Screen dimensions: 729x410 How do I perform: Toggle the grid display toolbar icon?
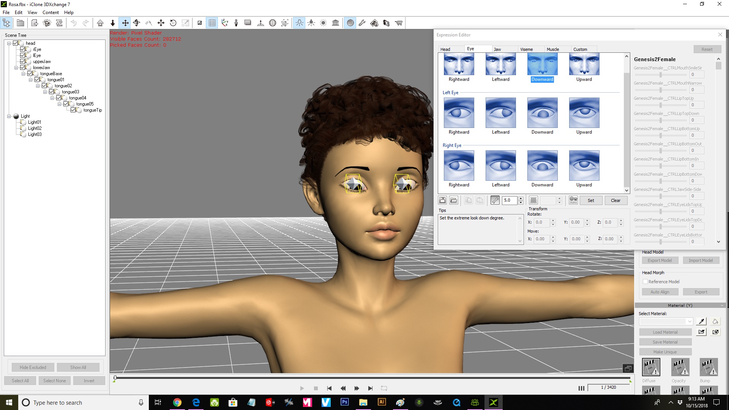212,23
